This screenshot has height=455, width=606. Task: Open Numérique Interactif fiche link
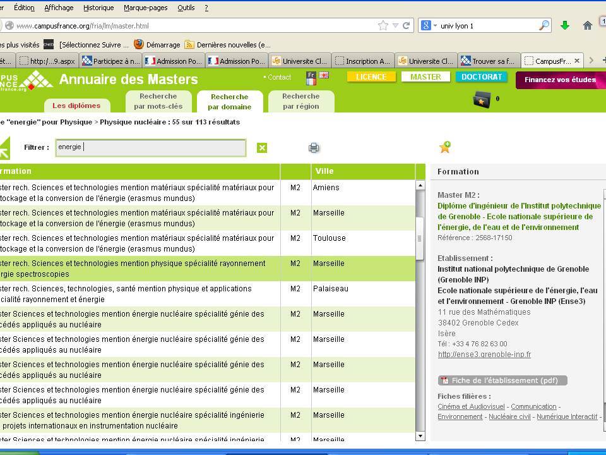567,416
